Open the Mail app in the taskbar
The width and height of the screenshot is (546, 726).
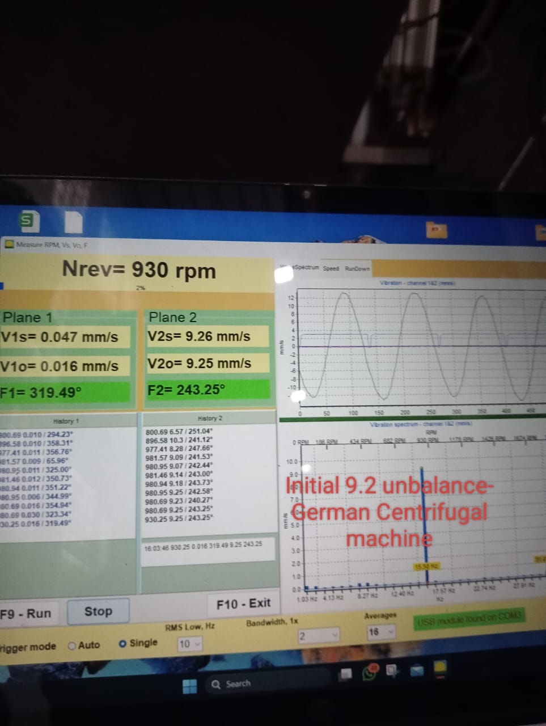[x=417, y=671]
